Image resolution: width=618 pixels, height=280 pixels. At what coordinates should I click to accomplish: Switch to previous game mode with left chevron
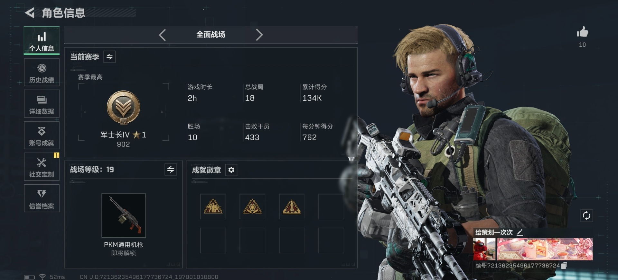(162, 35)
